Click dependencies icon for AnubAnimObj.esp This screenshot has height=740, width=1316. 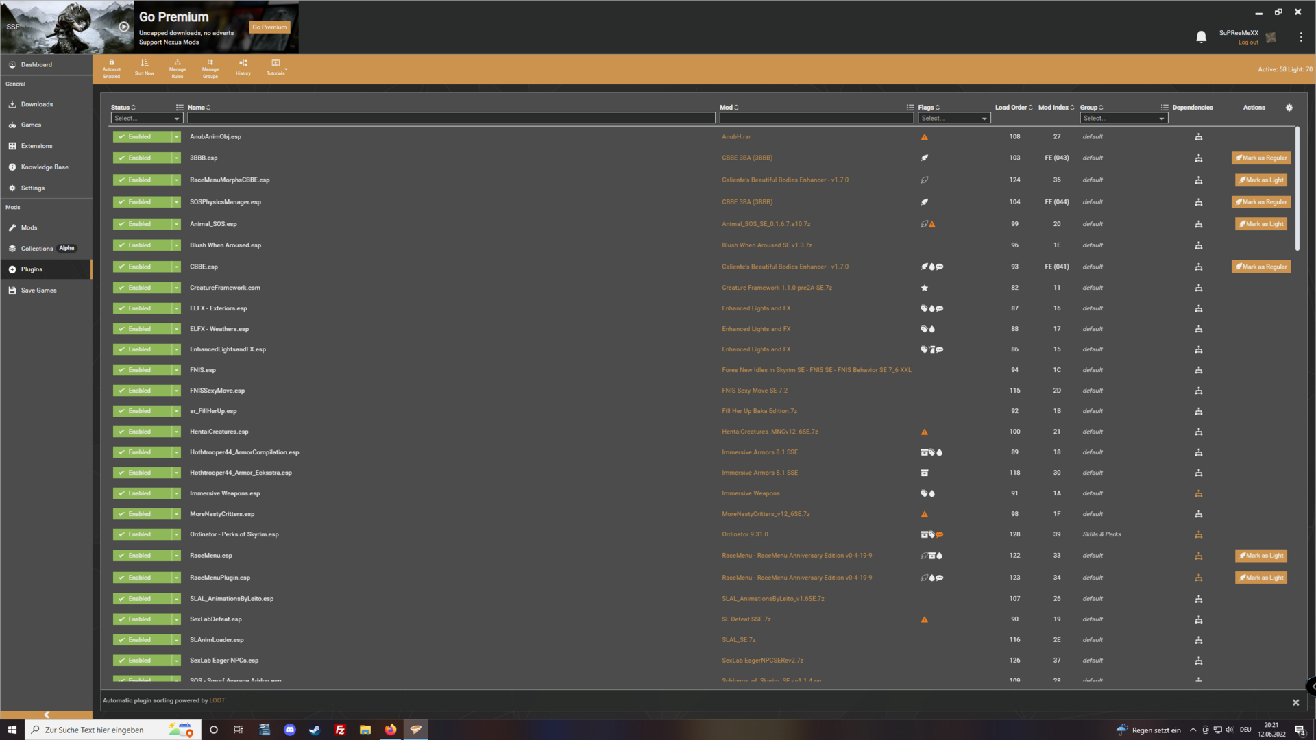pos(1198,137)
